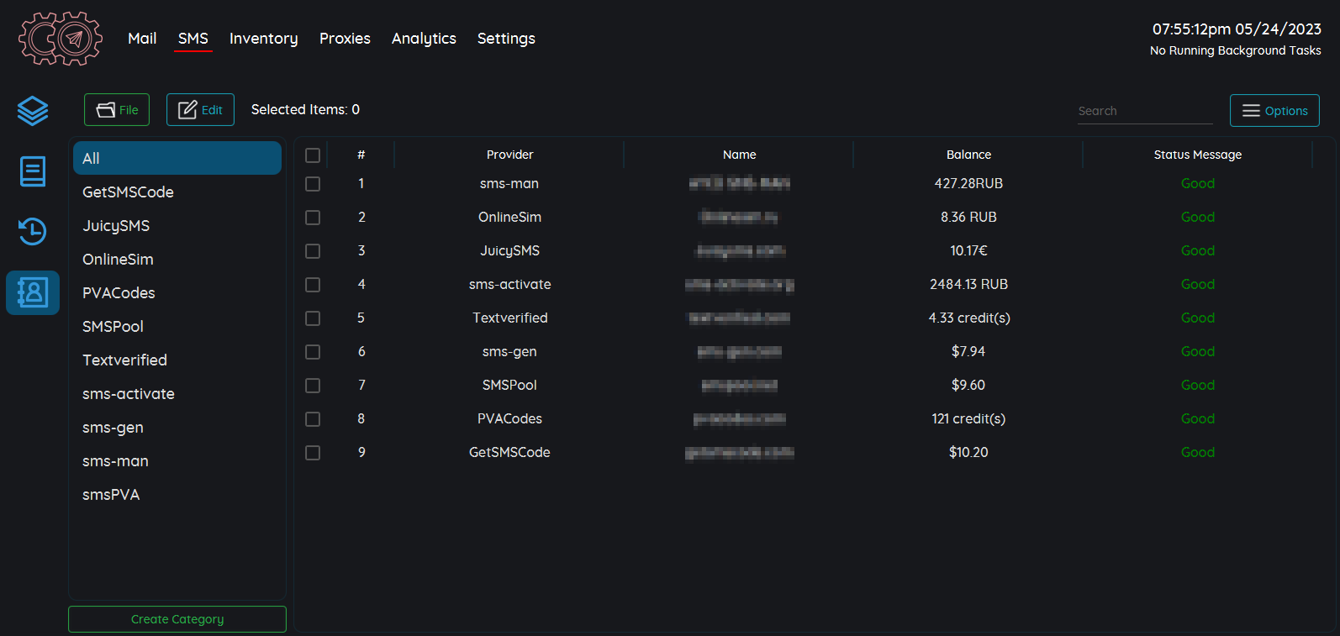Click the $10.20 balance cell
Screen dimensions: 1340x636
tap(968, 452)
